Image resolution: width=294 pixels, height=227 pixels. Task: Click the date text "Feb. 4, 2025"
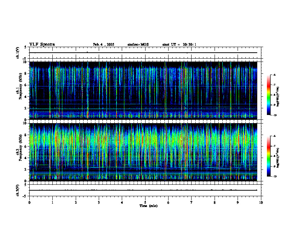click(104, 45)
